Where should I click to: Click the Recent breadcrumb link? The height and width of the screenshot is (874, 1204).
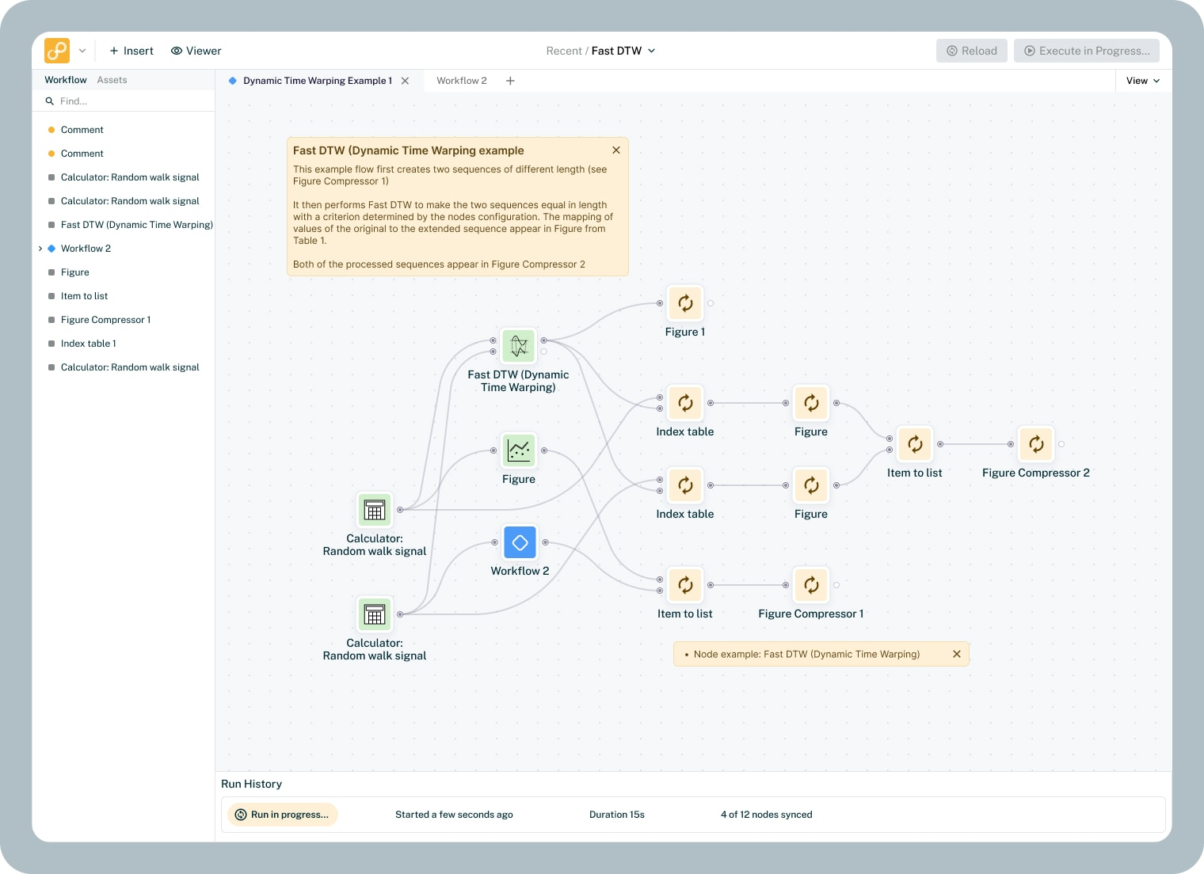(564, 51)
